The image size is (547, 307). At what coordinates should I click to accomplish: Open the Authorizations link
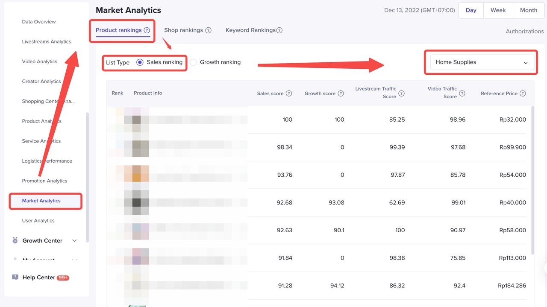(524, 32)
